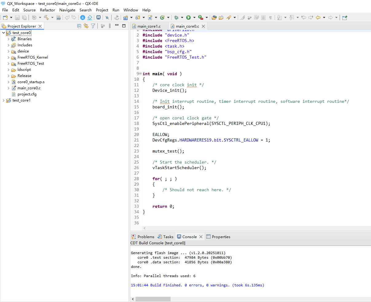
Task: Click the blue download/flash icon
Action: tap(83, 18)
